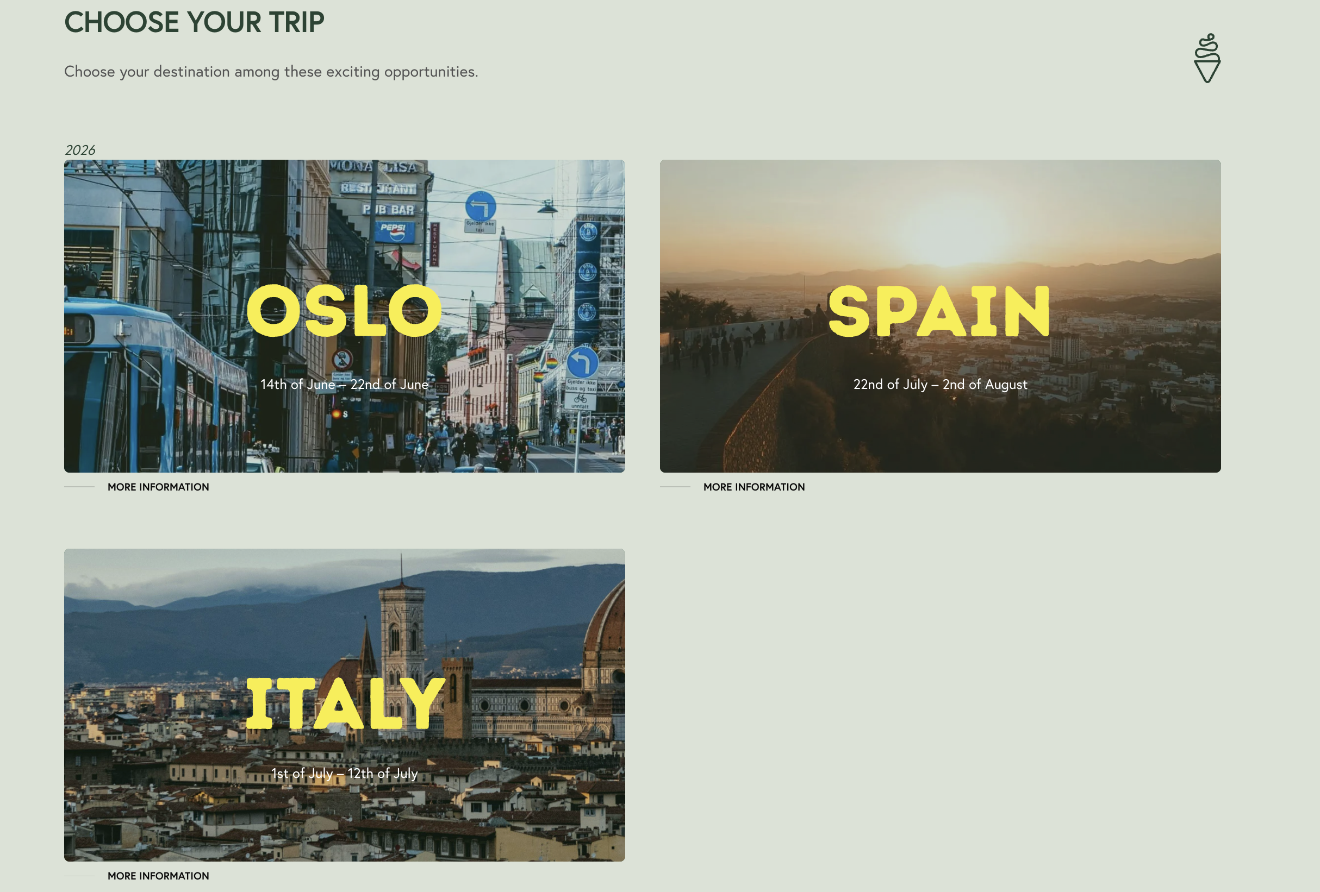Click the yellow SPAIN title text
Viewport: 1320px width, 892px height.
(939, 311)
